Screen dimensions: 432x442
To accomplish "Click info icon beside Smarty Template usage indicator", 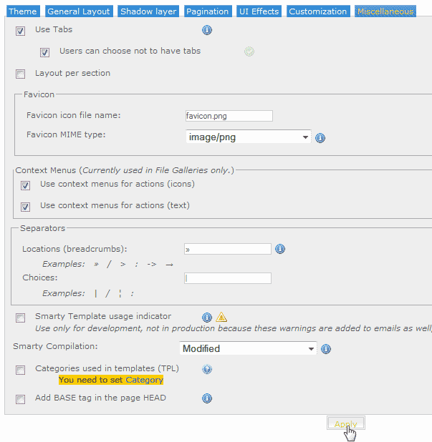I will 207,317.
